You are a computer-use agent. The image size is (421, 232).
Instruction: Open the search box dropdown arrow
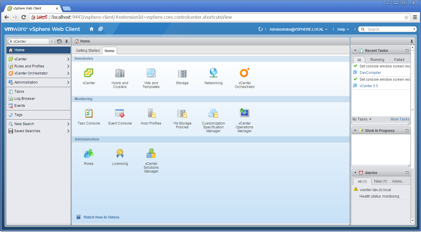click(415, 29)
